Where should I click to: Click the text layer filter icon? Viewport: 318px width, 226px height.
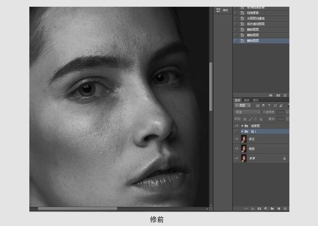pos(269,106)
